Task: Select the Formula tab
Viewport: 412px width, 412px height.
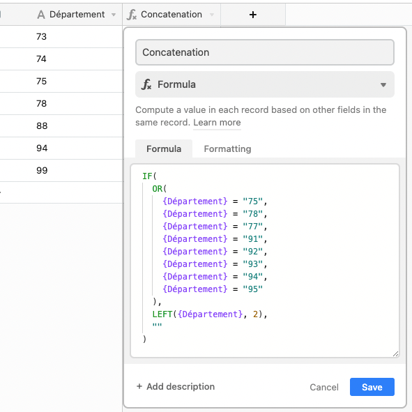Action: point(164,148)
